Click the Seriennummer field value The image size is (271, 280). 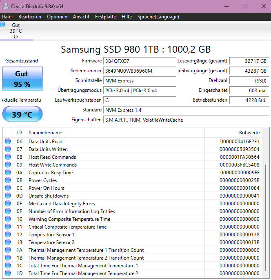click(x=140, y=71)
